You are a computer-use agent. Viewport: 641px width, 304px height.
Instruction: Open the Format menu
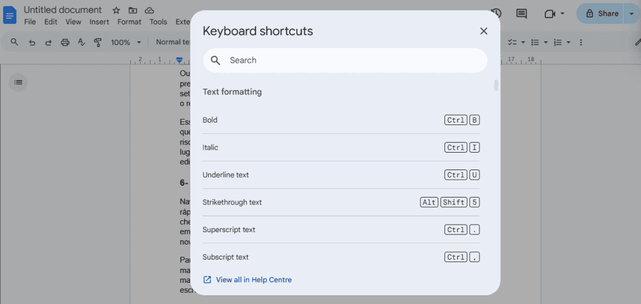tap(129, 22)
